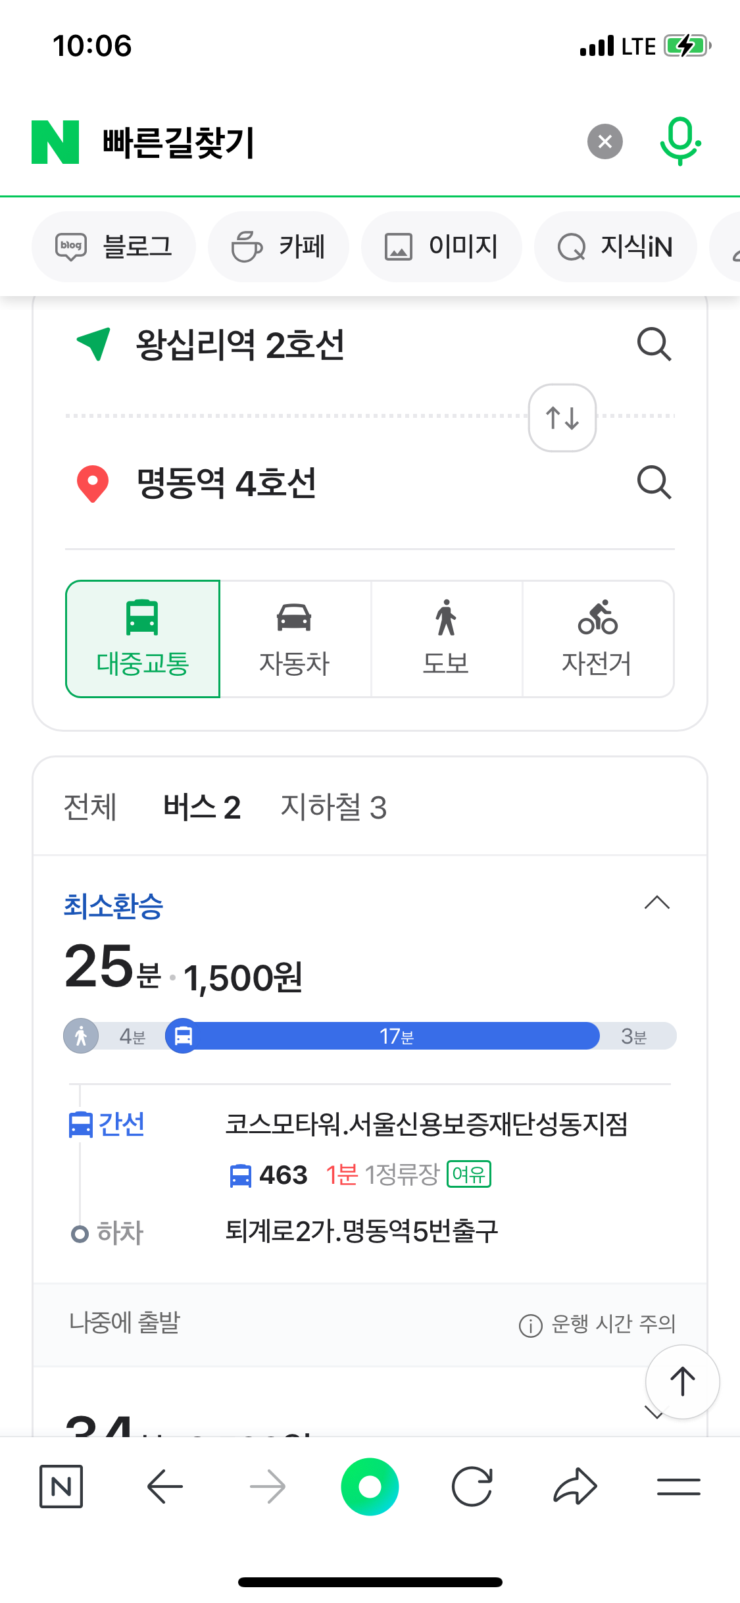Show 전체 all routes tab

pyautogui.click(x=90, y=807)
